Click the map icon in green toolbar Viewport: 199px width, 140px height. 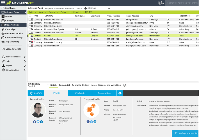tap(90, 12)
